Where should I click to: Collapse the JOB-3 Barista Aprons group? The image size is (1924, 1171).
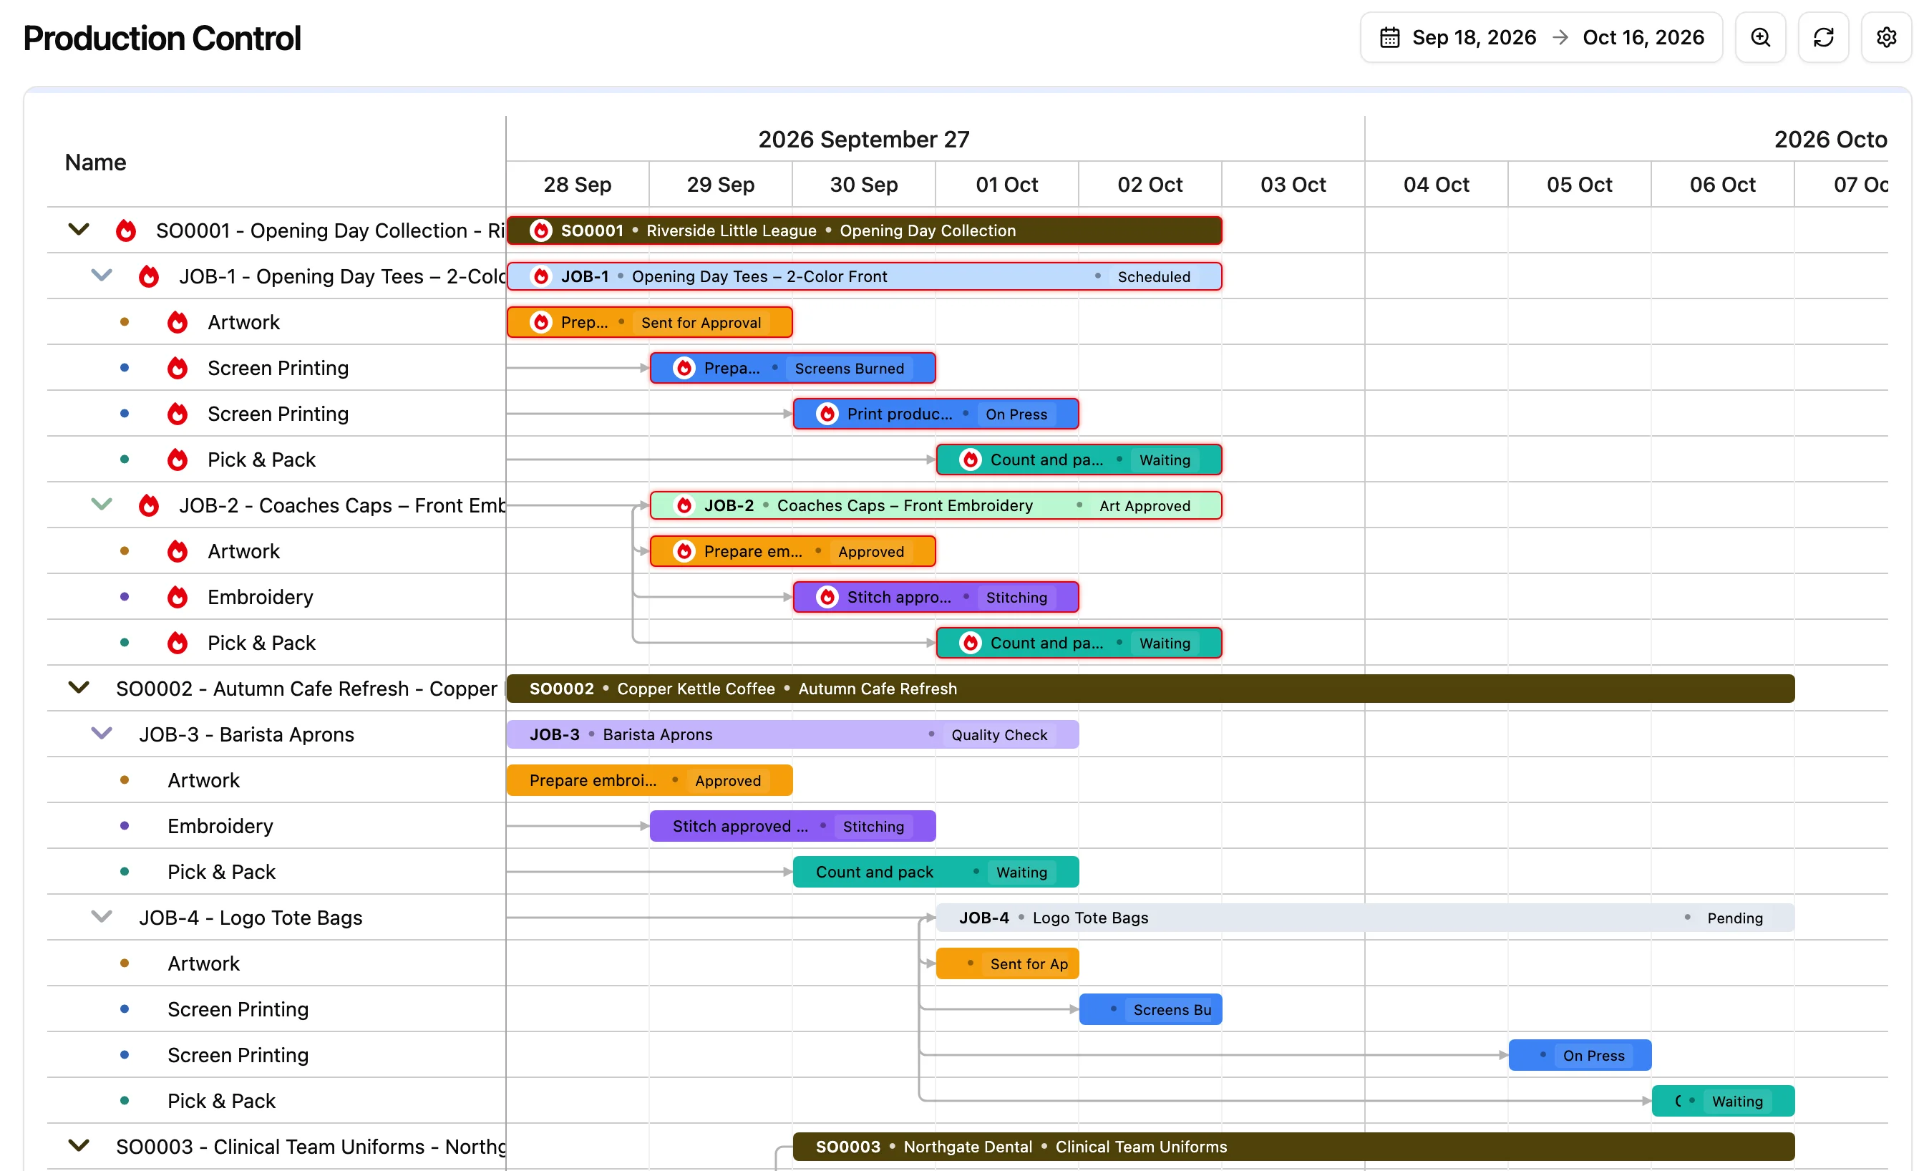[102, 734]
